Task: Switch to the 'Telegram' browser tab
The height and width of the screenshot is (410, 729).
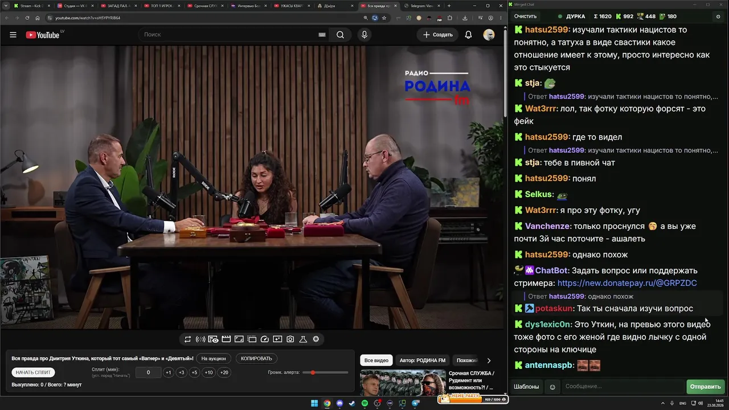Action: 421,6
